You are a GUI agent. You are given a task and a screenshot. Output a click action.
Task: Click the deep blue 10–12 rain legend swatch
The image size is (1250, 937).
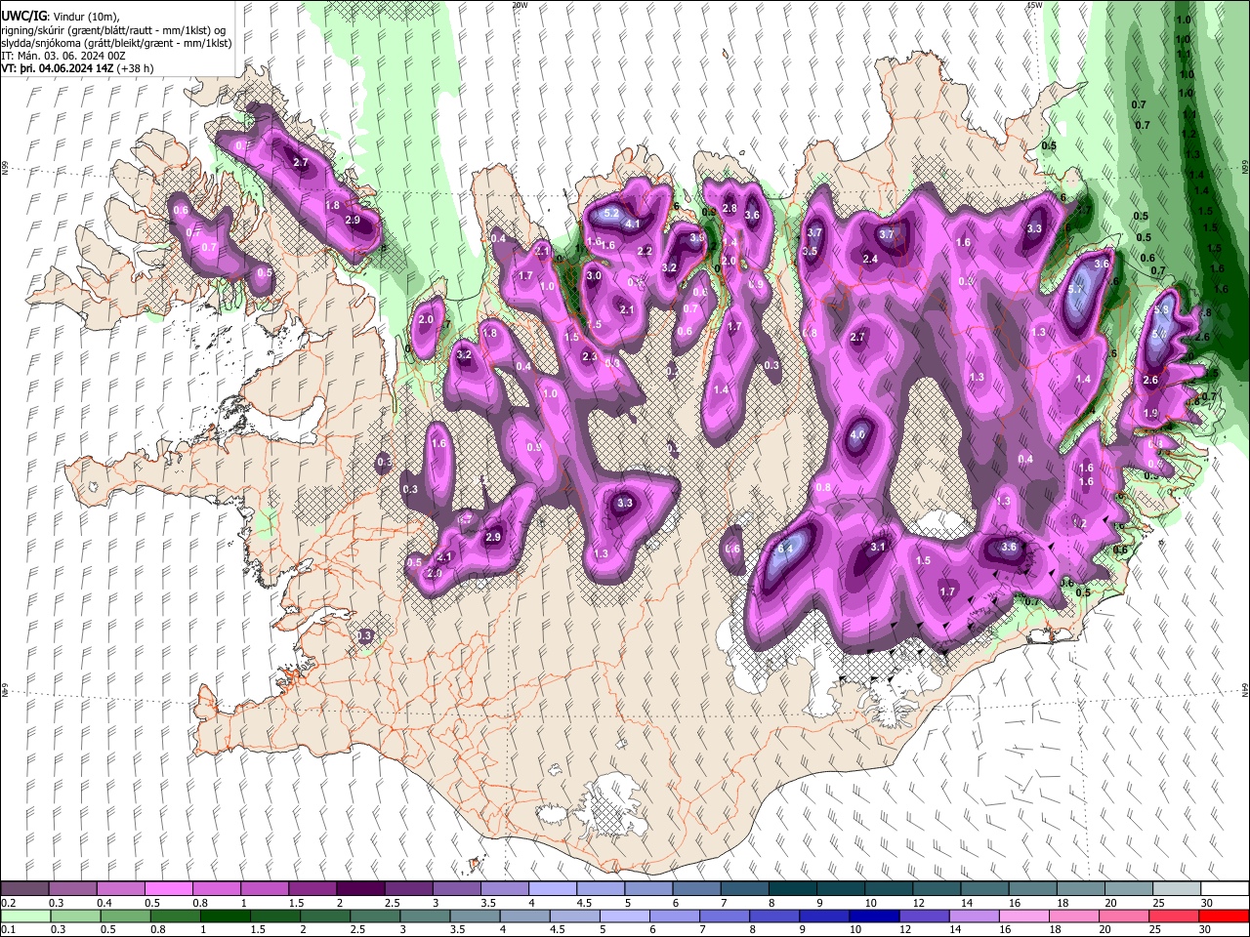(x=873, y=916)
